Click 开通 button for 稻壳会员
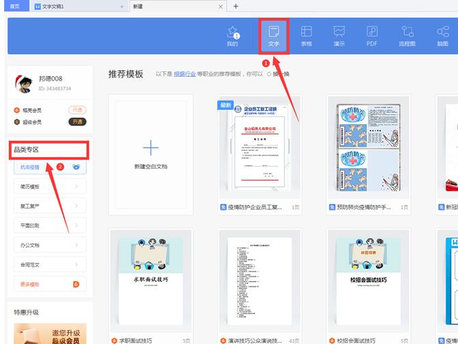458x344 pixels. click(x=77, y=110)
